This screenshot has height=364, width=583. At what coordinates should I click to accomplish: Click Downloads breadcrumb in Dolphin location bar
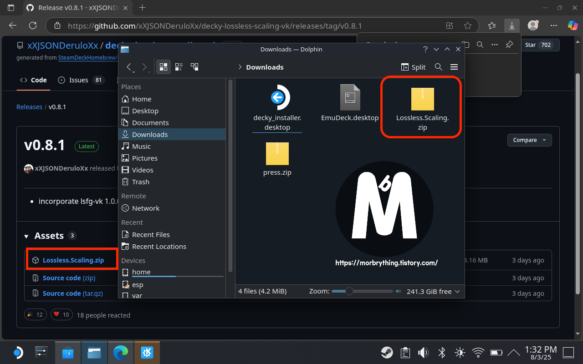pyautogui.click(x=265, y=67)
